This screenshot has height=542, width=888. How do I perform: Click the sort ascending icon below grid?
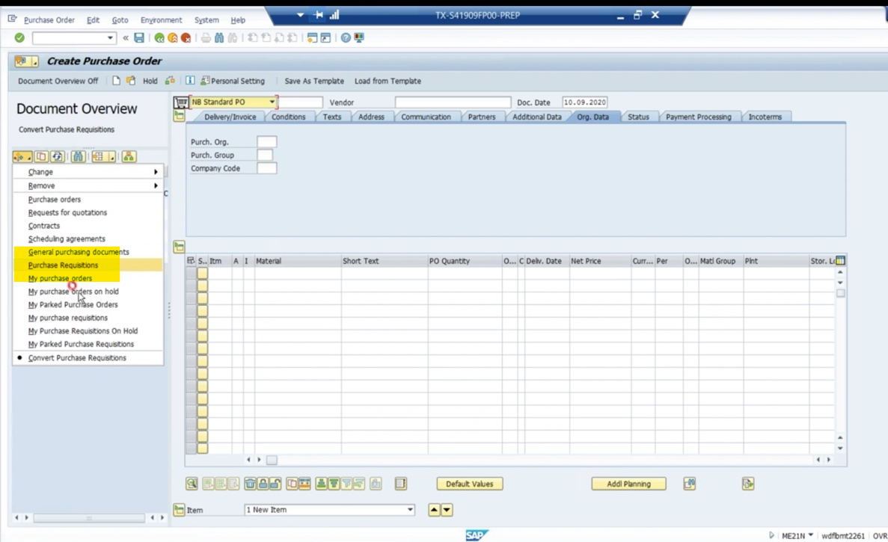coord(321,484)
